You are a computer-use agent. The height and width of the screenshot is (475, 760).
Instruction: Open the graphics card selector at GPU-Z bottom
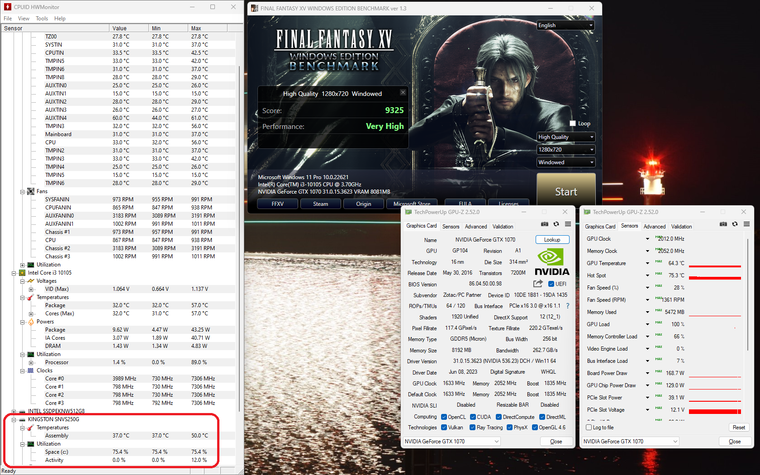[x=451, y=441]
